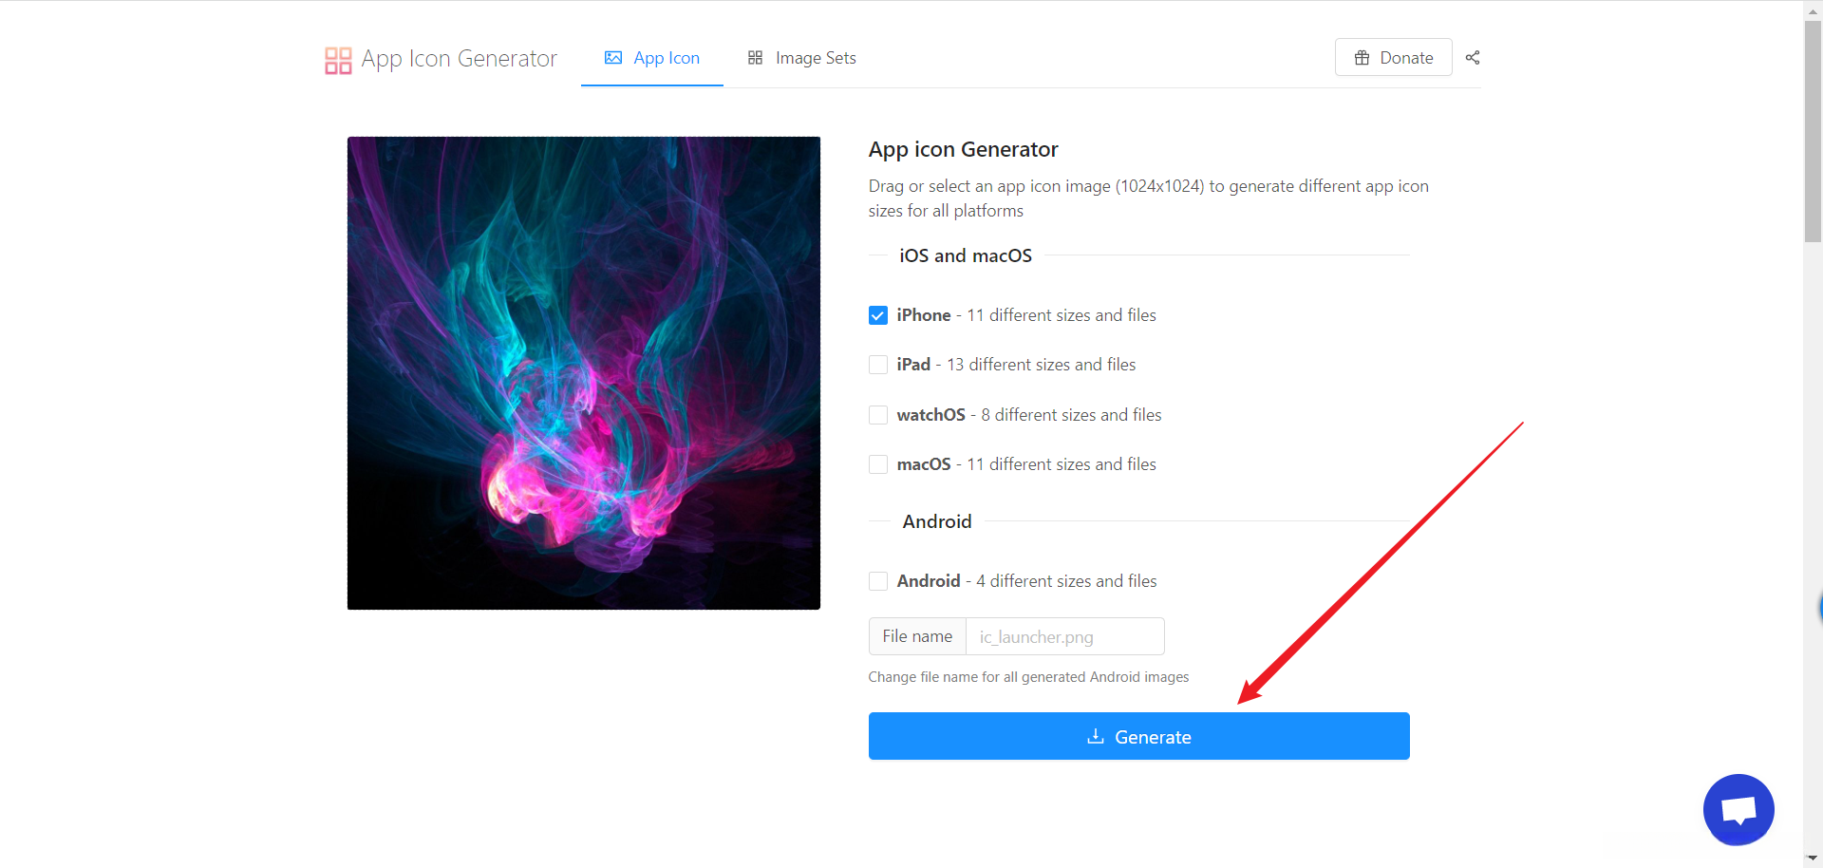Click the download icon on Generate button
Screen dimensions: 1823x868
coord(1096,737)
